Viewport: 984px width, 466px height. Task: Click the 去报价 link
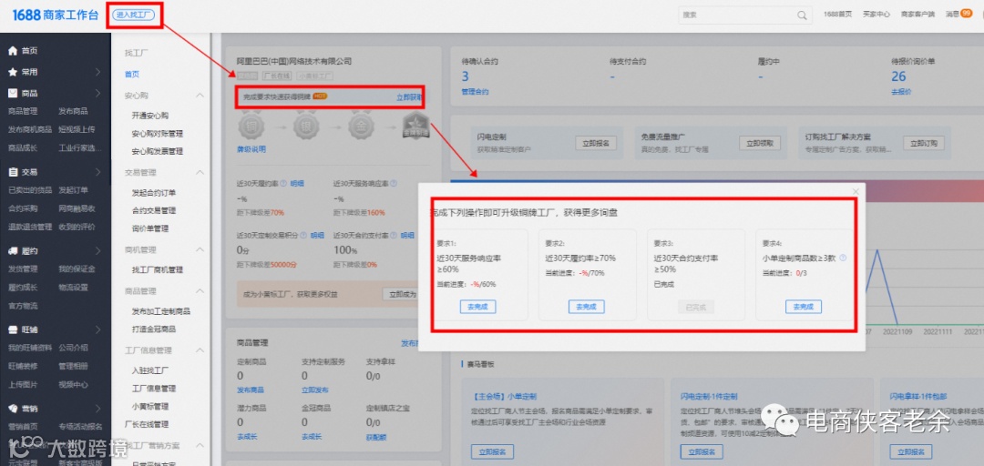[901, 92]
